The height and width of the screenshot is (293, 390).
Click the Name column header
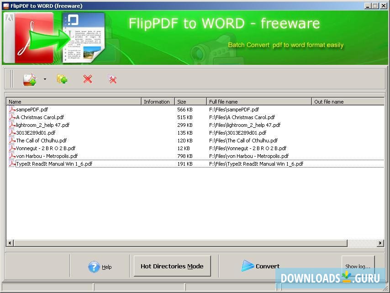coord(73,101)
